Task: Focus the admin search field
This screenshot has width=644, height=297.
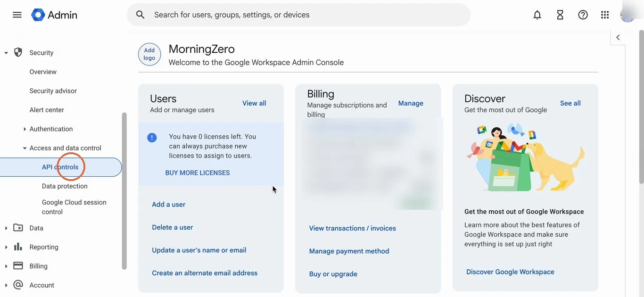Action: 298,15
